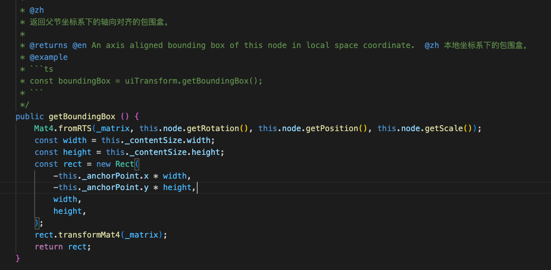
Task: Click the Mat4 class name
Action: click(x=43, y=128)
